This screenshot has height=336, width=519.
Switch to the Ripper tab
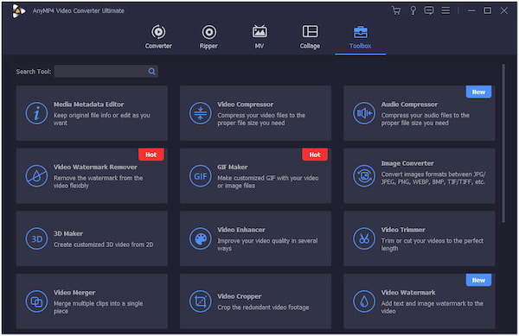click(208, 36)
